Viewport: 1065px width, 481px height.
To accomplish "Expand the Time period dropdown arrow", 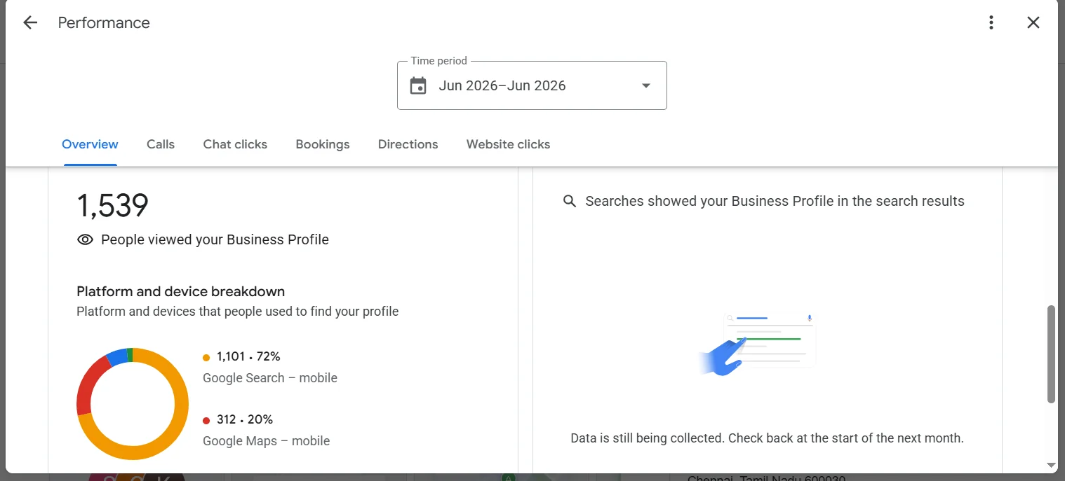I will pos(646,85).
